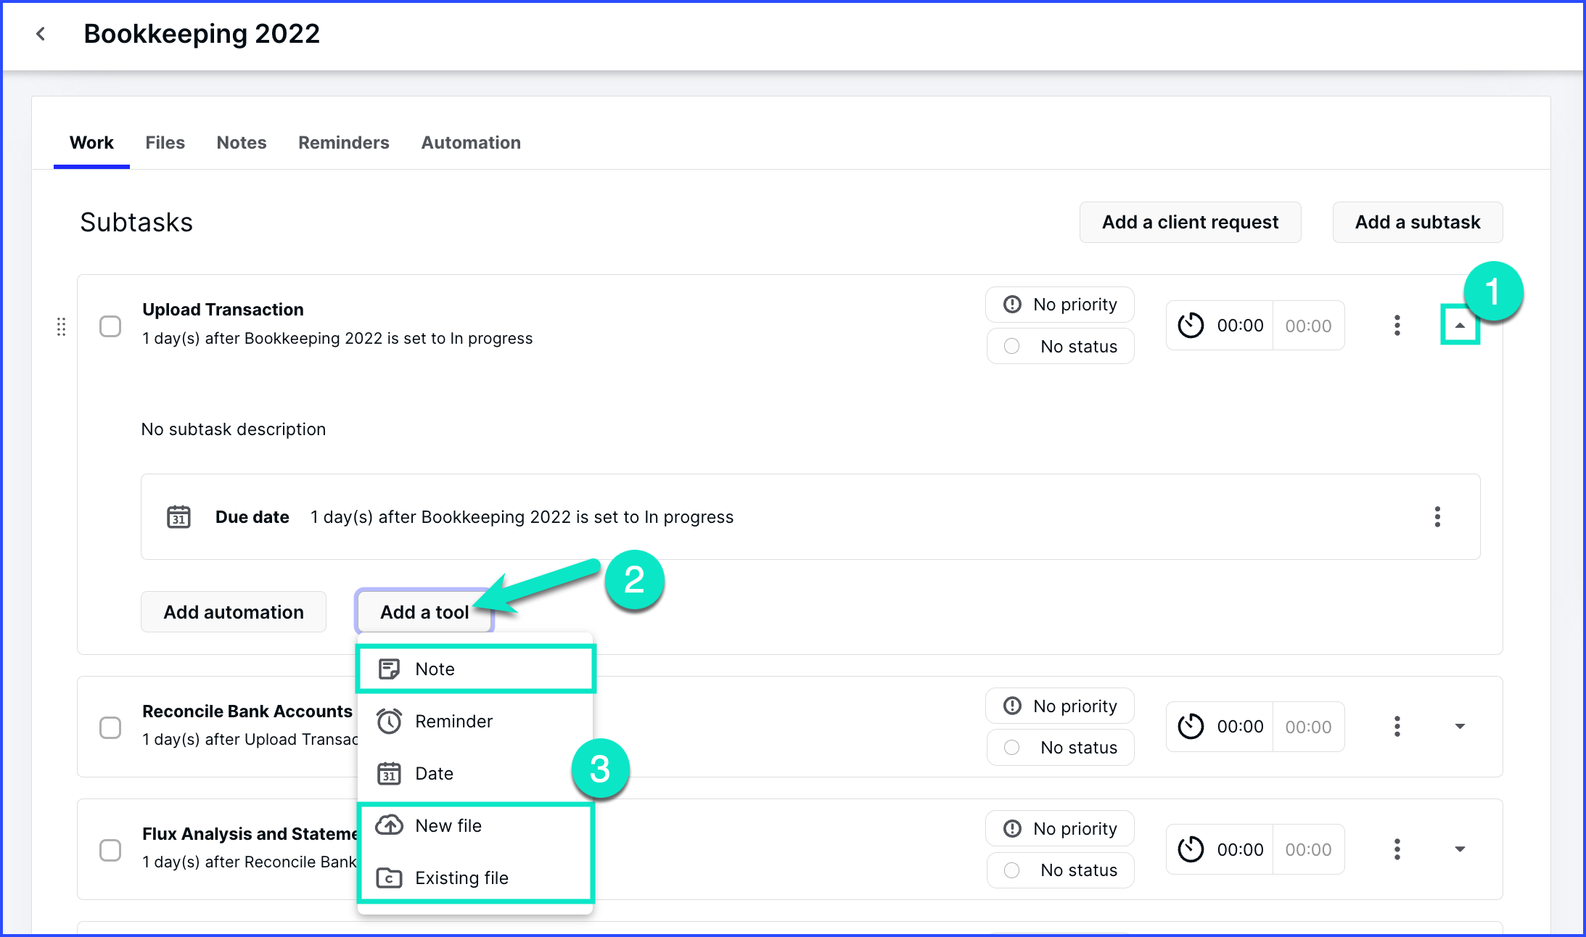Tick the Flux Analysis subtask checkbox
The image size is (1586, 937).
[110, 850]
